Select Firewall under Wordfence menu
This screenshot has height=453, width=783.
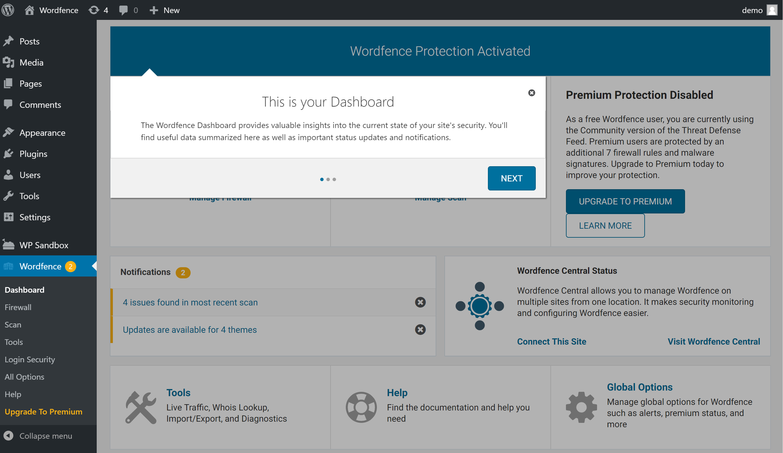click(x=18, y=307)
